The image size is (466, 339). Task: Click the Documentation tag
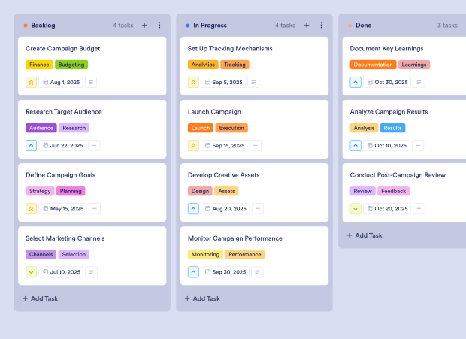click(x=373, y=65)
